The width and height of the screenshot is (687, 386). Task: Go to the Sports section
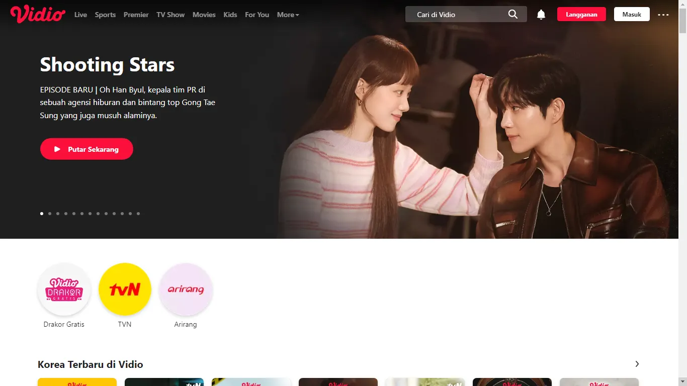pos(105,15)
